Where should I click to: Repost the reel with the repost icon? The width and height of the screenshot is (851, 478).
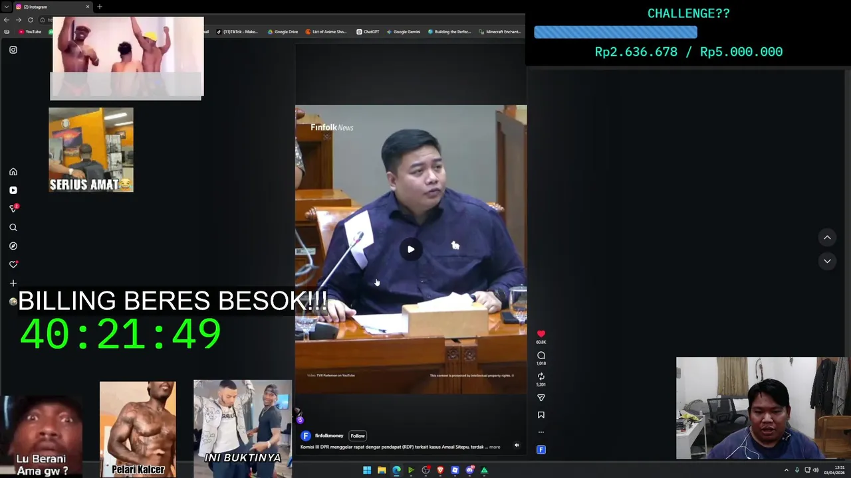pos(541,376)
